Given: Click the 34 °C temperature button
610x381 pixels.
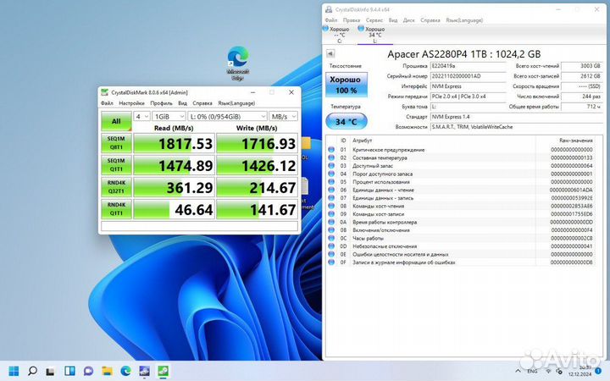Looking at the screenshot, I should [x=347, y=122].
